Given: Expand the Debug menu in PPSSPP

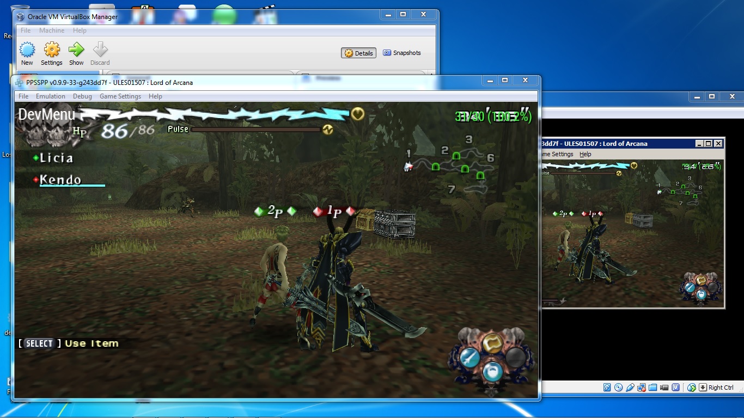Looking at the screenshot, I should click(82, 96).
